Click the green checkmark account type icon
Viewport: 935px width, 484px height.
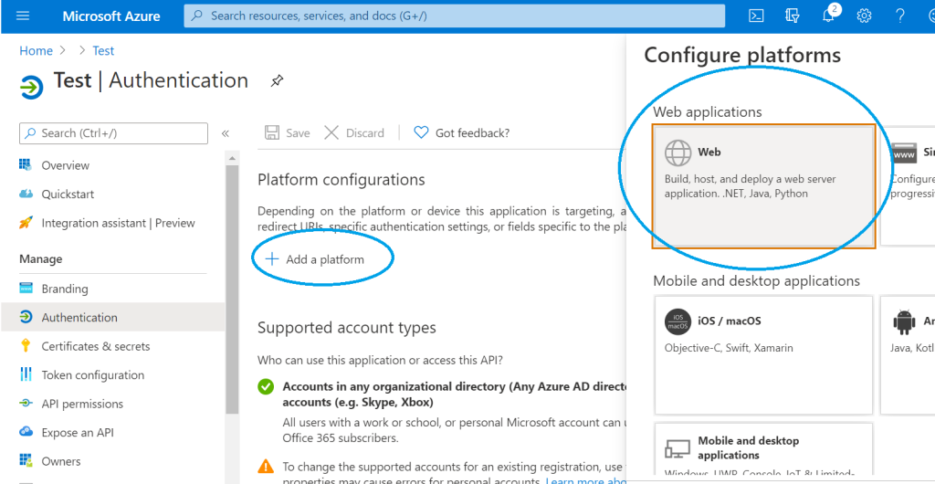pos(266,387)
